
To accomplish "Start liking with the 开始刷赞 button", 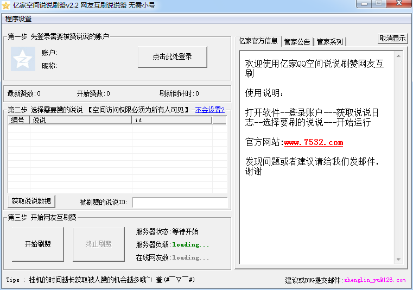I will click(38, 244).
